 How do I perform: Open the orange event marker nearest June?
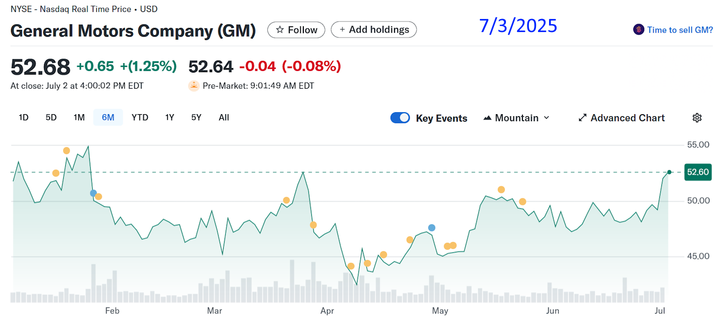(x=522, y=202)
